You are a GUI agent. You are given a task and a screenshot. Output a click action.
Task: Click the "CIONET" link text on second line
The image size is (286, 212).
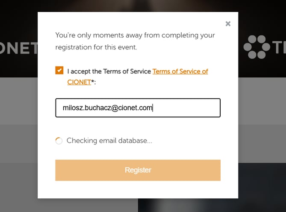79,82
